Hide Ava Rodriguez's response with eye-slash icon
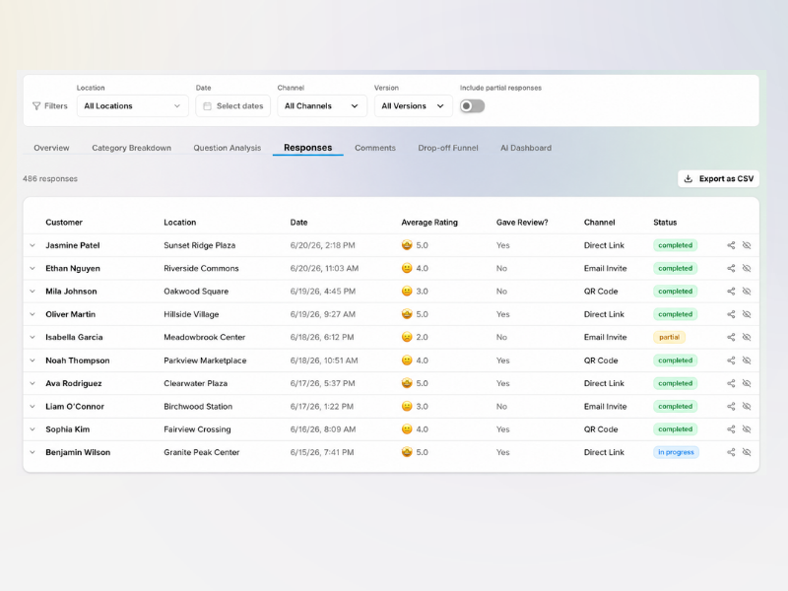The image size is (788, 591). point(747,383)
